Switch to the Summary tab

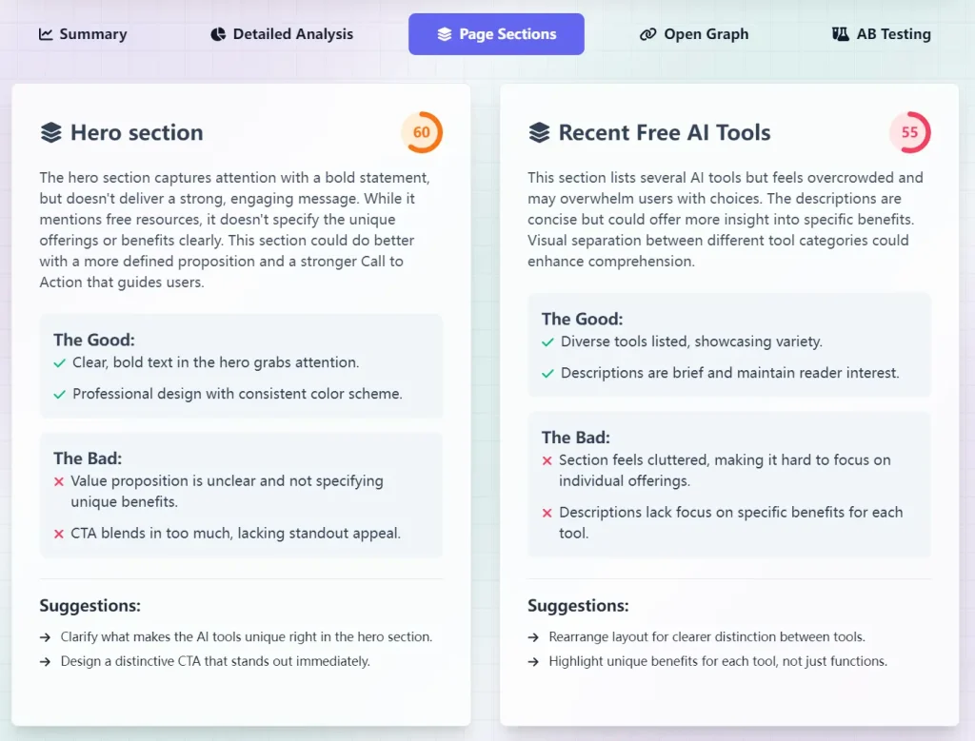tap(82, 33)
